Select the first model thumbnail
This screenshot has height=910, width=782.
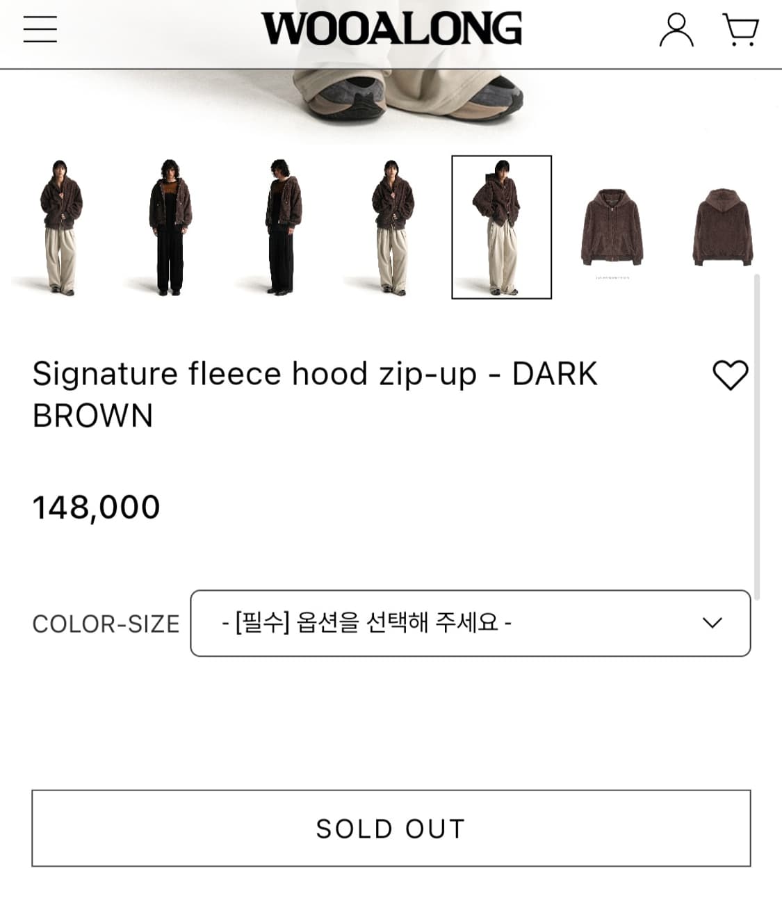(60, 227)
